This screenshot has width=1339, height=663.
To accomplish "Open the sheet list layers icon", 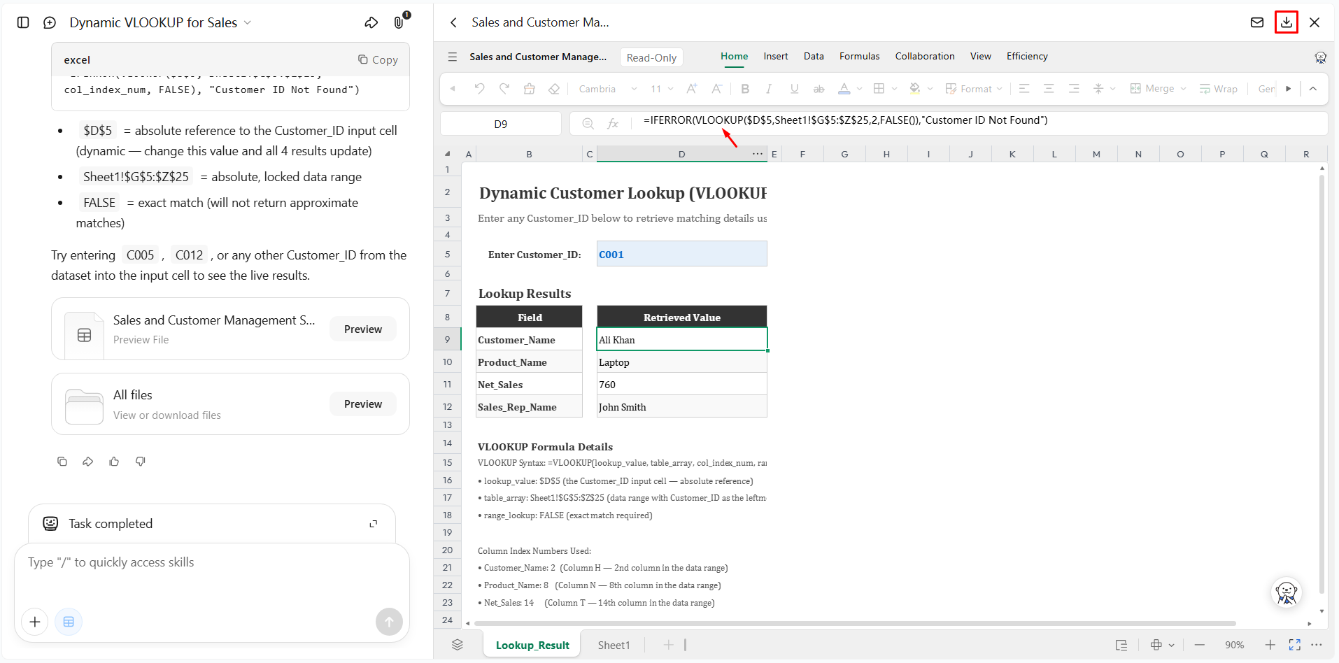I will (x=457, y=645).
